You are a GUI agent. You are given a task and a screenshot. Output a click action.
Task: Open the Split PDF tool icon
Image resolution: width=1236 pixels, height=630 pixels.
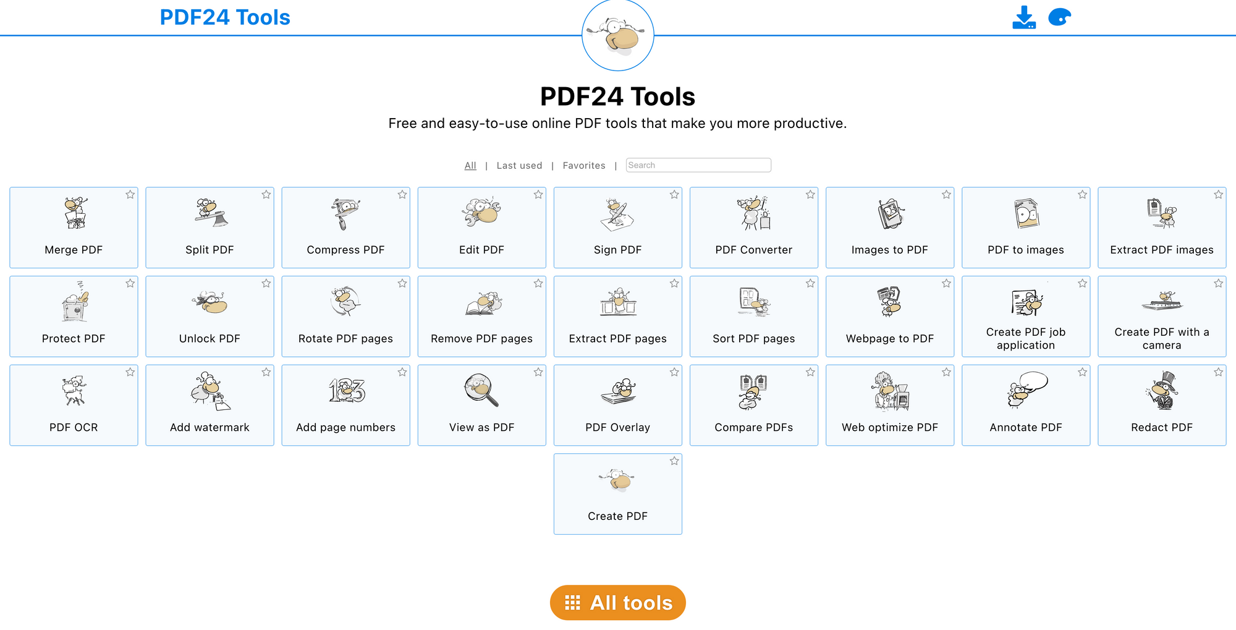pyautogui.click(x=210, y=213)
